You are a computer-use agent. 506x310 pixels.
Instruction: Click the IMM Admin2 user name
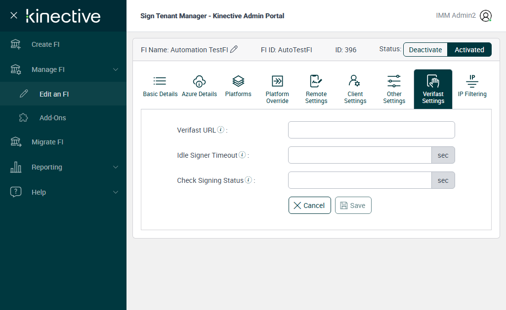click(x=456, y=15)
